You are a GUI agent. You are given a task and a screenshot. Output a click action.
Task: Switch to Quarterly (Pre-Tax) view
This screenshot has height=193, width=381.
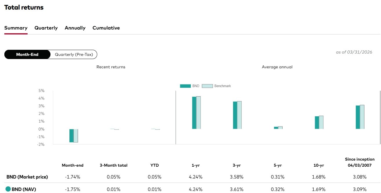pyautogui.click(x=73, y=54)
